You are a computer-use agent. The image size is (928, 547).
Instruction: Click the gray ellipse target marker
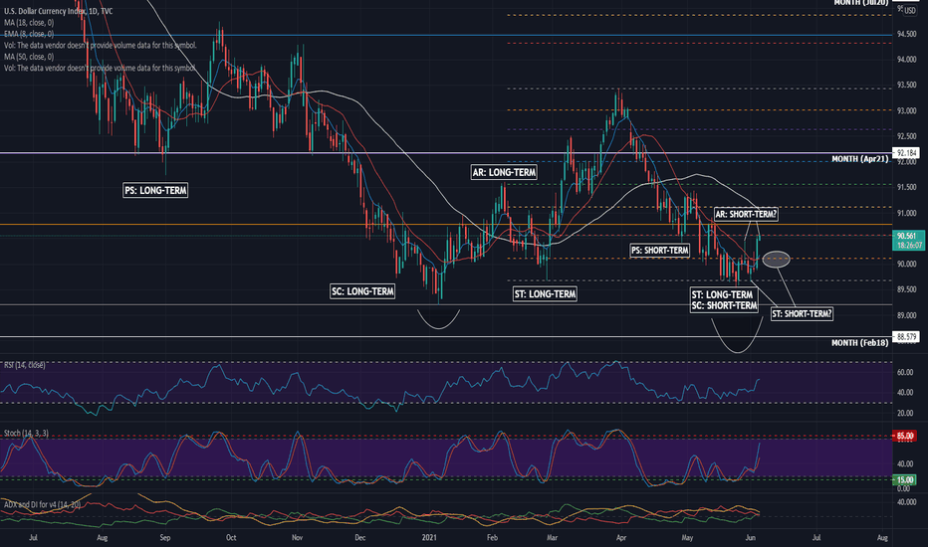point(776,259)
